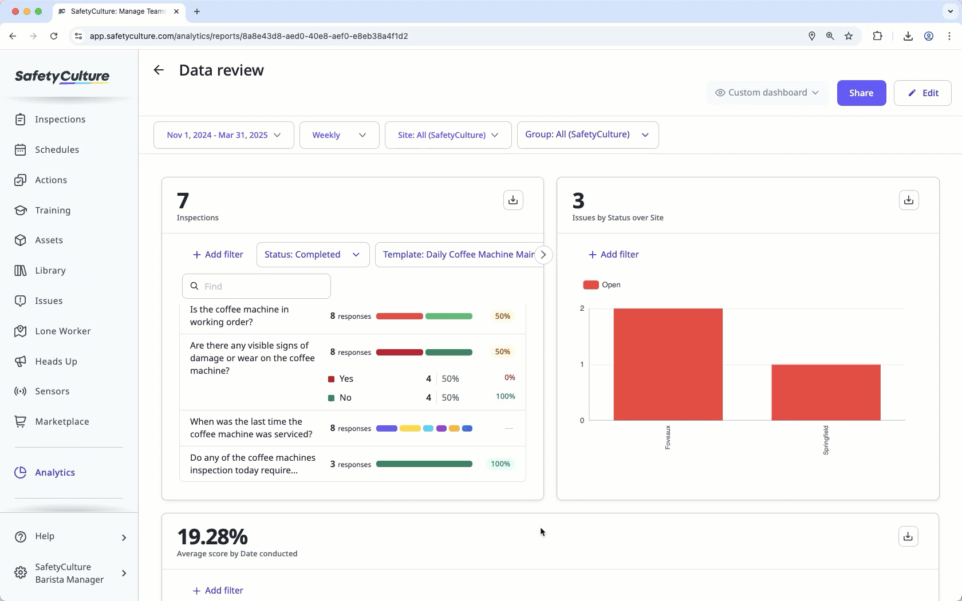Download the Average score by Date conducted widget
962x601 pixels.
tap(908, 536)
